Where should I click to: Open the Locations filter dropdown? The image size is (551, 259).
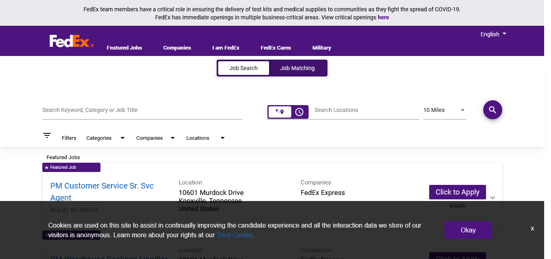click(x=205, y=138)
